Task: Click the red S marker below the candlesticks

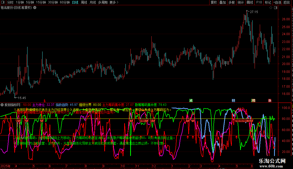Action: coord(45,101)
